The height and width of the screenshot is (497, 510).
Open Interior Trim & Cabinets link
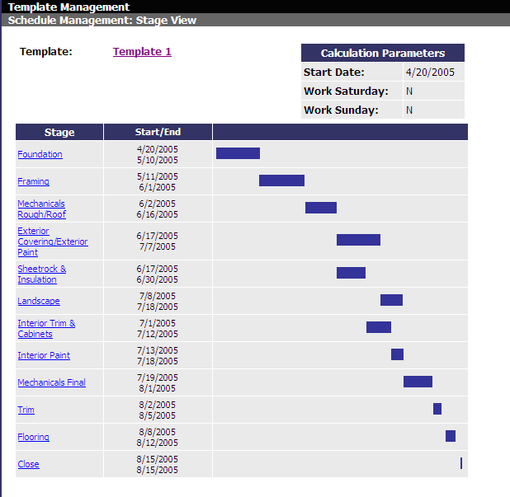click(46, 328)
